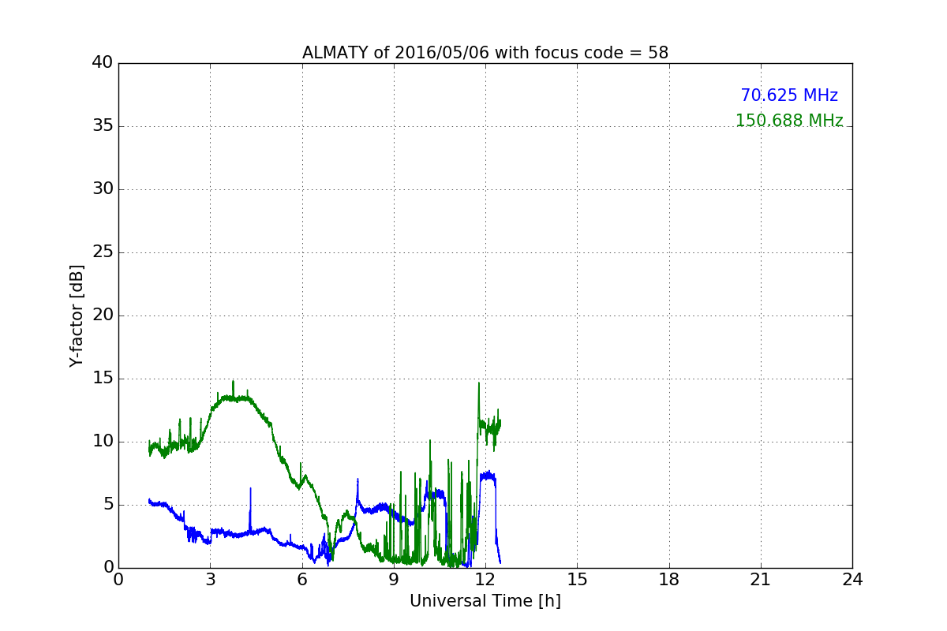Click x-axis tick label 21
This screenshot has height=631, width=947.
coord(761,580)
